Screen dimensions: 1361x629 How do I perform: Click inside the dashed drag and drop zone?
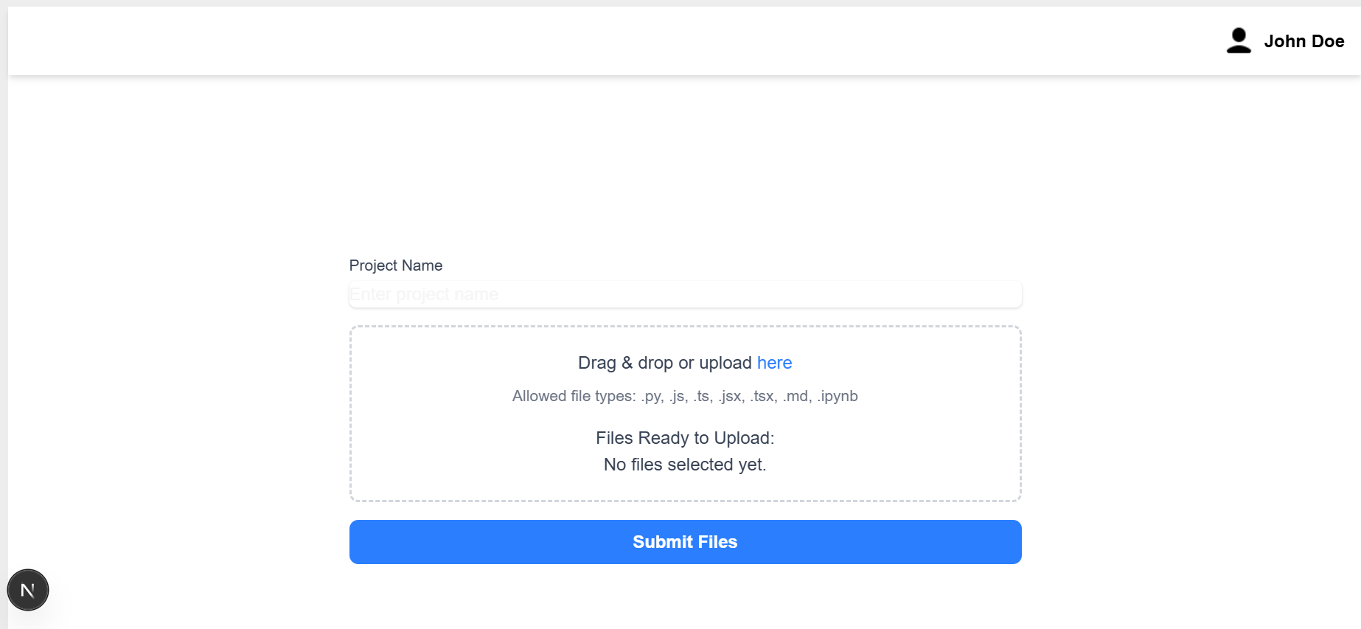coord(685,414)
